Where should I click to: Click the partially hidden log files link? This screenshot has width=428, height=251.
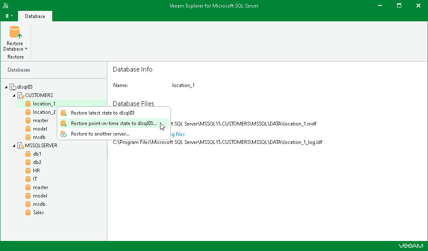click(x=178, y=134)
